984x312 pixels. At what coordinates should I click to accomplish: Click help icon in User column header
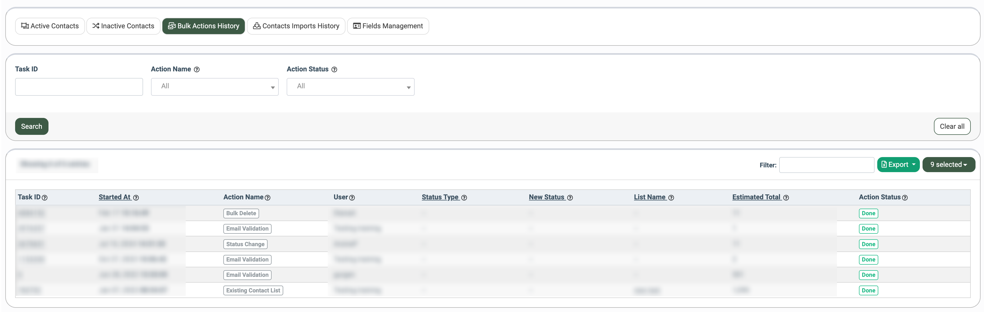(352, 198)
